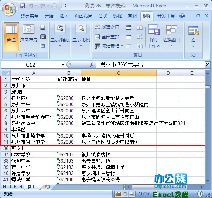The height and width of the screenshot is (198, 212).
Task: Open the 经典菜单 tab
Action: (x=30, y=16)
